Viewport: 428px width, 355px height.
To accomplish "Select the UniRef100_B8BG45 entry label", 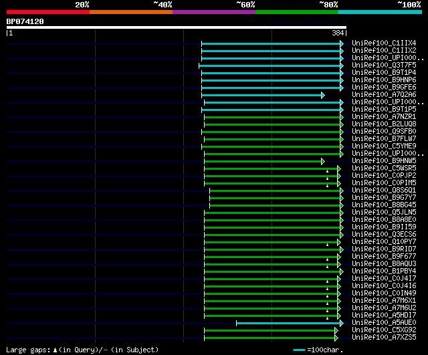I will coord(384,205).
